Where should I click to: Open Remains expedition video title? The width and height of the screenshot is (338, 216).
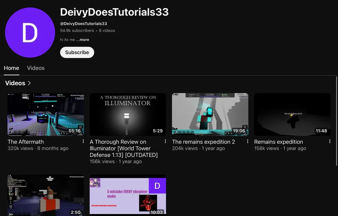point(279,142)
